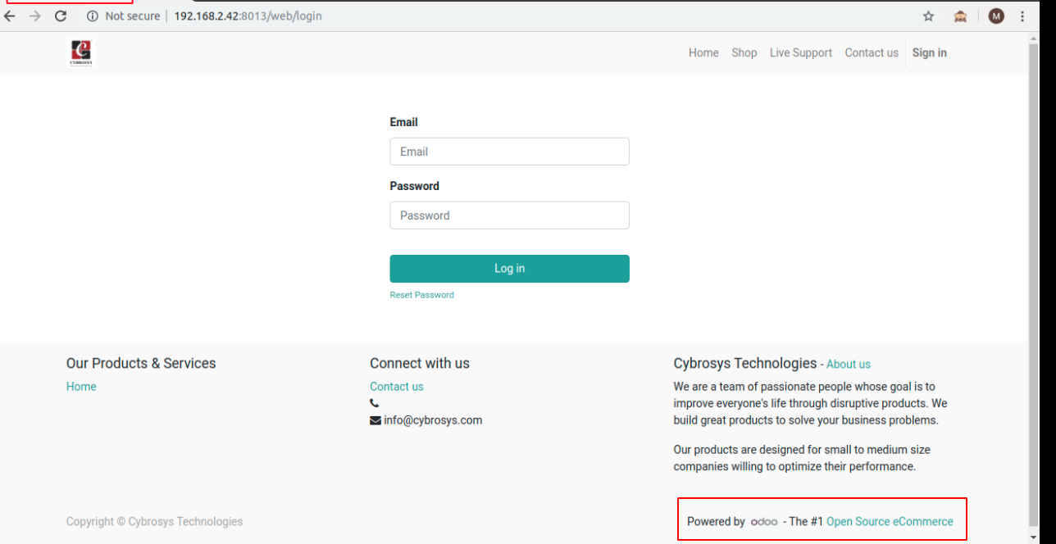Click the browser back arrow

[10, 16]
